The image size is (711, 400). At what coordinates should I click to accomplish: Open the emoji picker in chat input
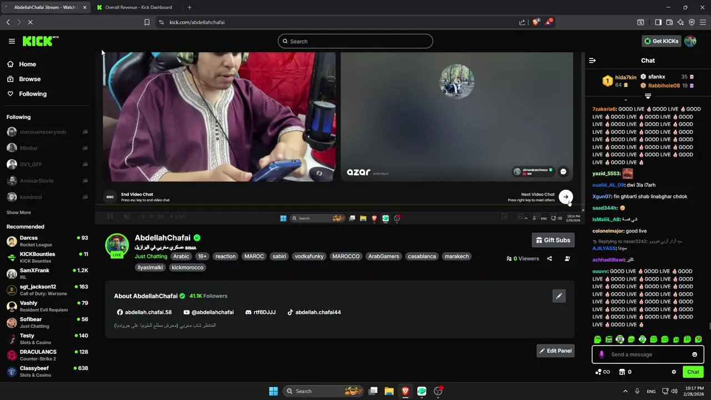click(x=694, y=354)
